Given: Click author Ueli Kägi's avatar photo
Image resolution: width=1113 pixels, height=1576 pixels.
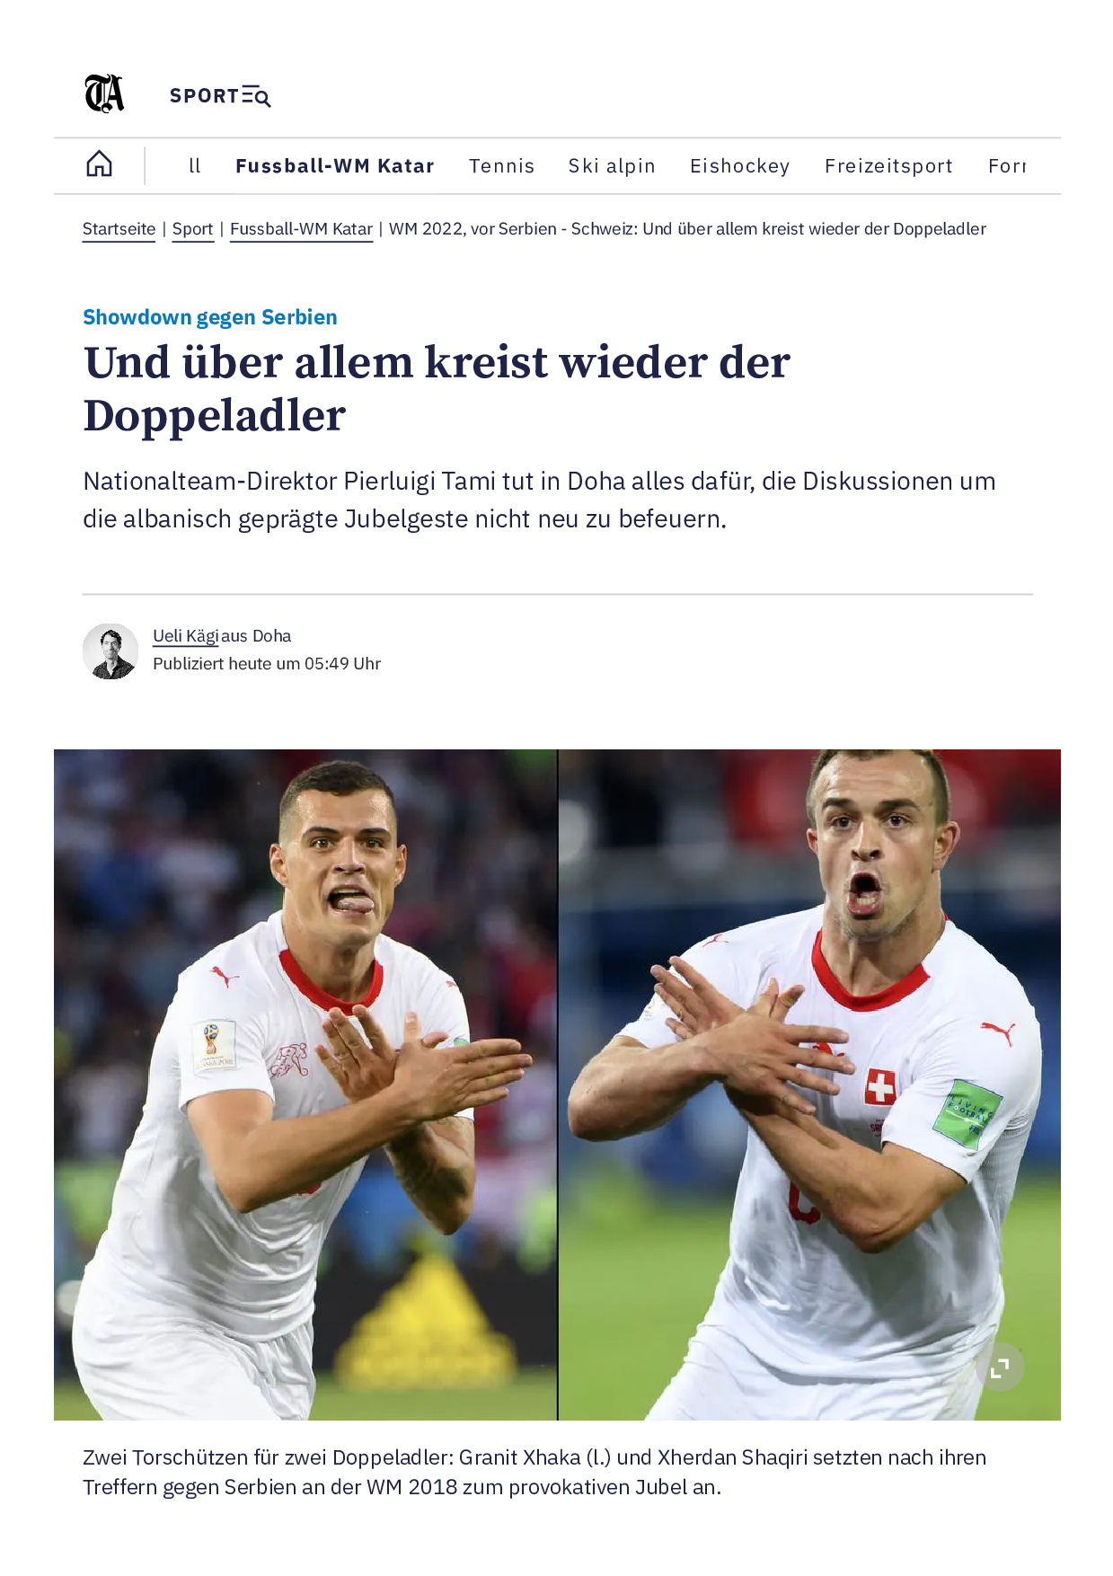Looking at the screenshot, I should pos(110,651).
